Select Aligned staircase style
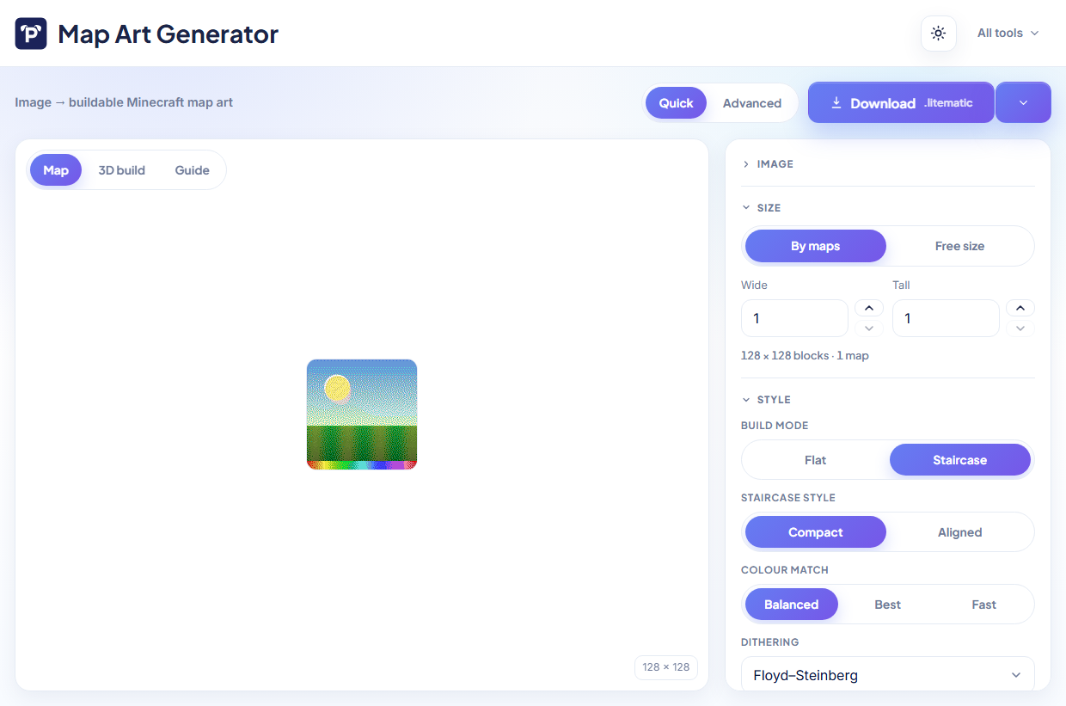 pyautogui.click(x=959, y=532)
